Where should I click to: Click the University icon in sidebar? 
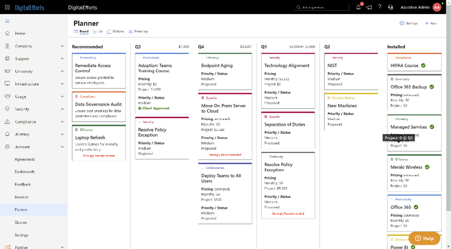[8, 71]
